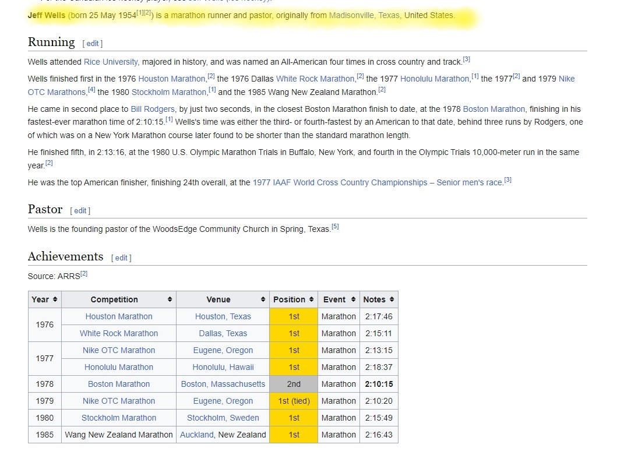Sort table by Year column arrows

click(x=55, y=299)
